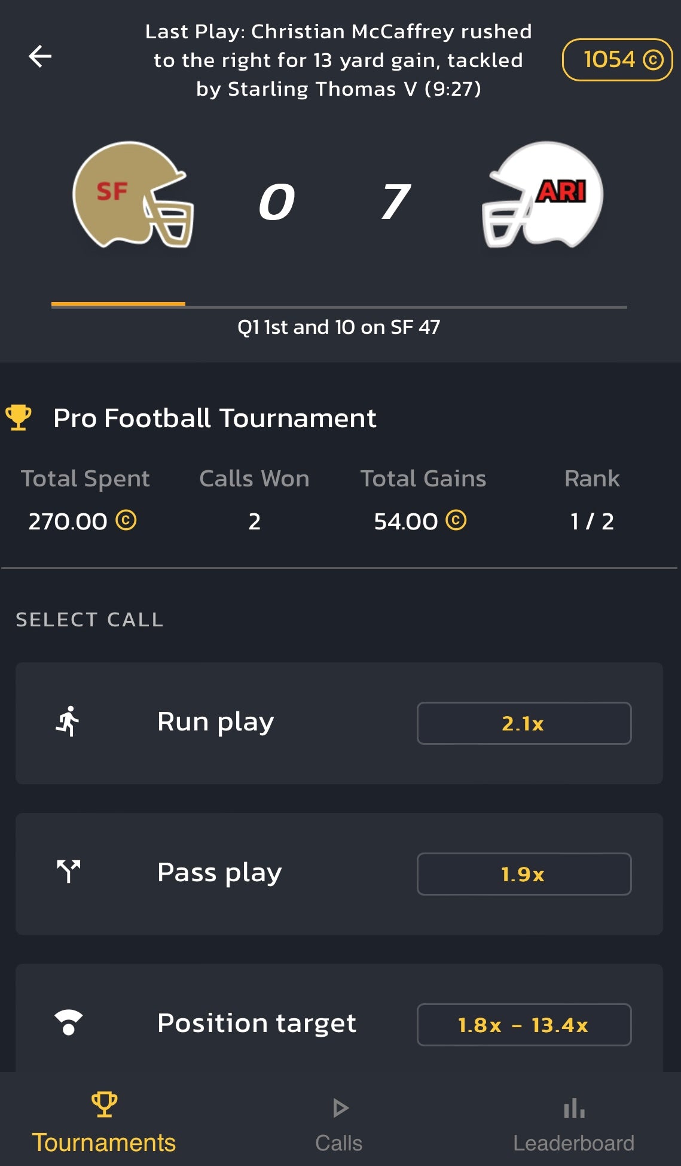Open the 1054 coin balance badge
This screenshot has width=681, height=1166.
tap(617, 60)
